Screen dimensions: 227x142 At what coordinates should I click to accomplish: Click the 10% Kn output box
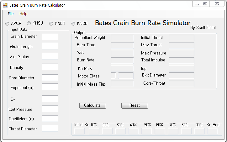94,131
